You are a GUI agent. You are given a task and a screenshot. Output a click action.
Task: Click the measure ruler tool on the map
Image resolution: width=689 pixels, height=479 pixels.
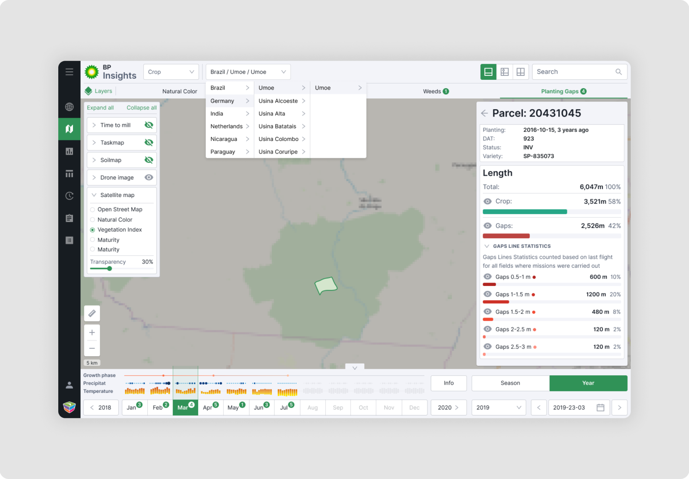pyautogui.click(x=92, y=313)
